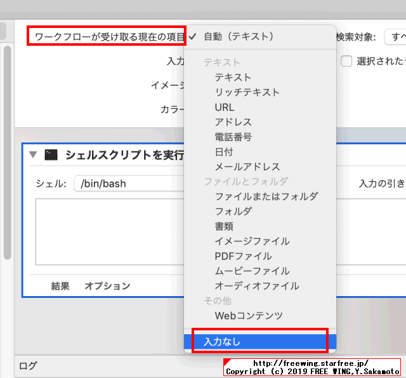
Task: Select 'オーディオファイル' menu item
Action: pyautogui.click(x=260, y=286)
